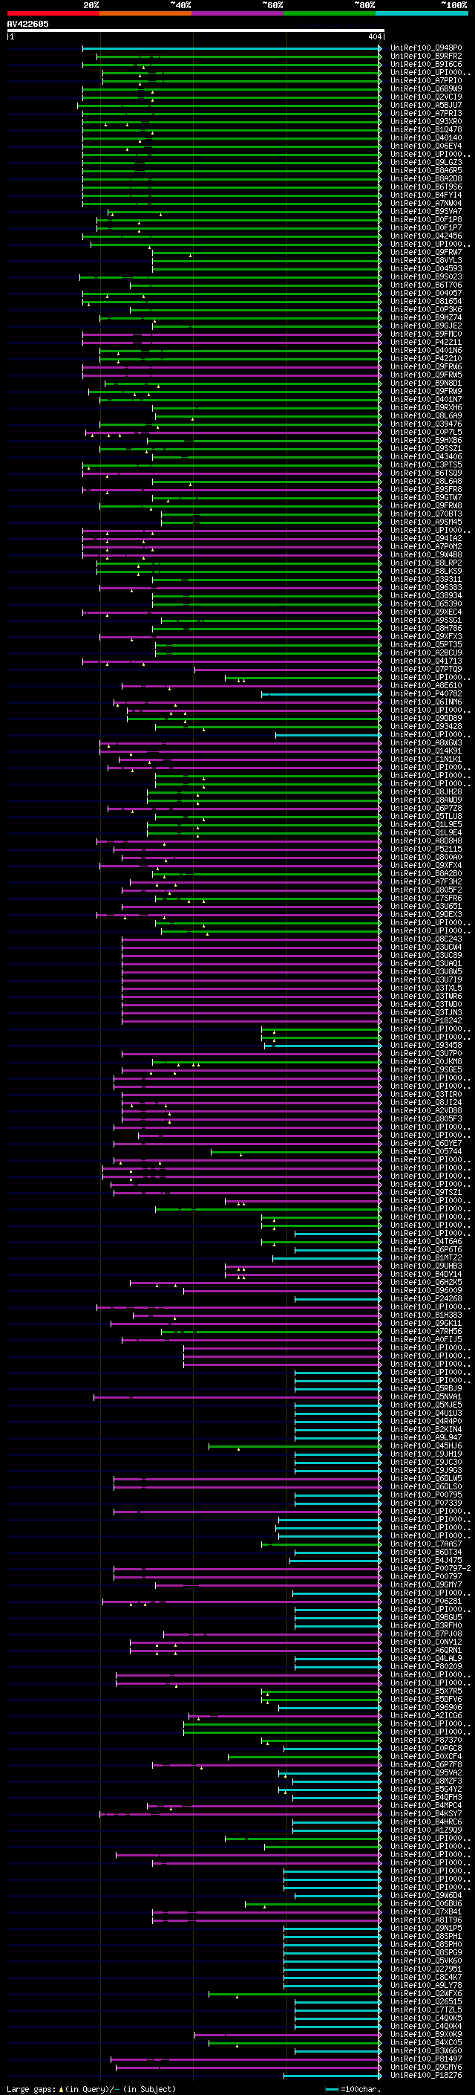Select the UniRef100_Q6B9W9 label

(426, 88)
